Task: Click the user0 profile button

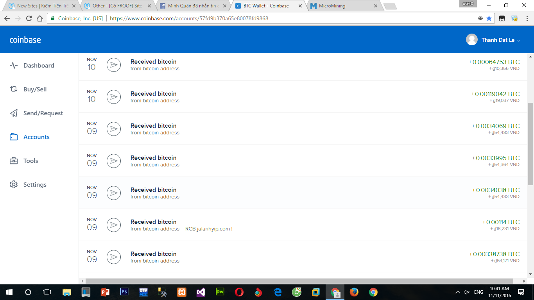Action: pyautogui.click(x=468, y=4)
